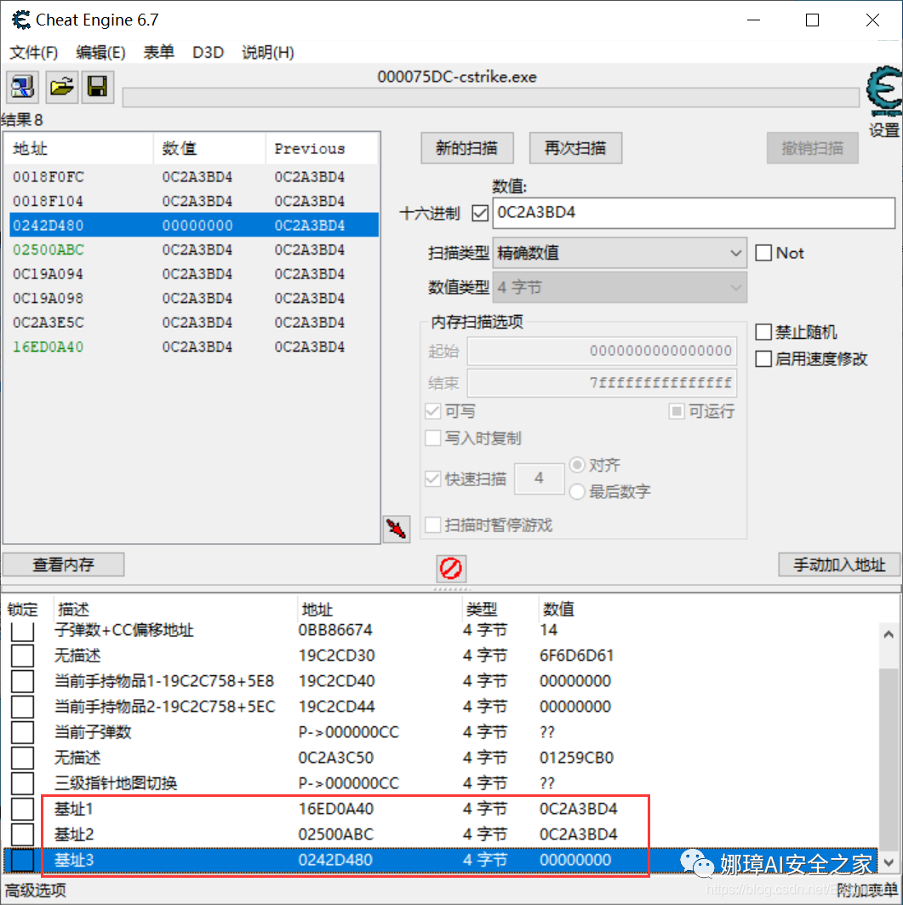
Task: Open the process list icon
Action: pos(22,87)
